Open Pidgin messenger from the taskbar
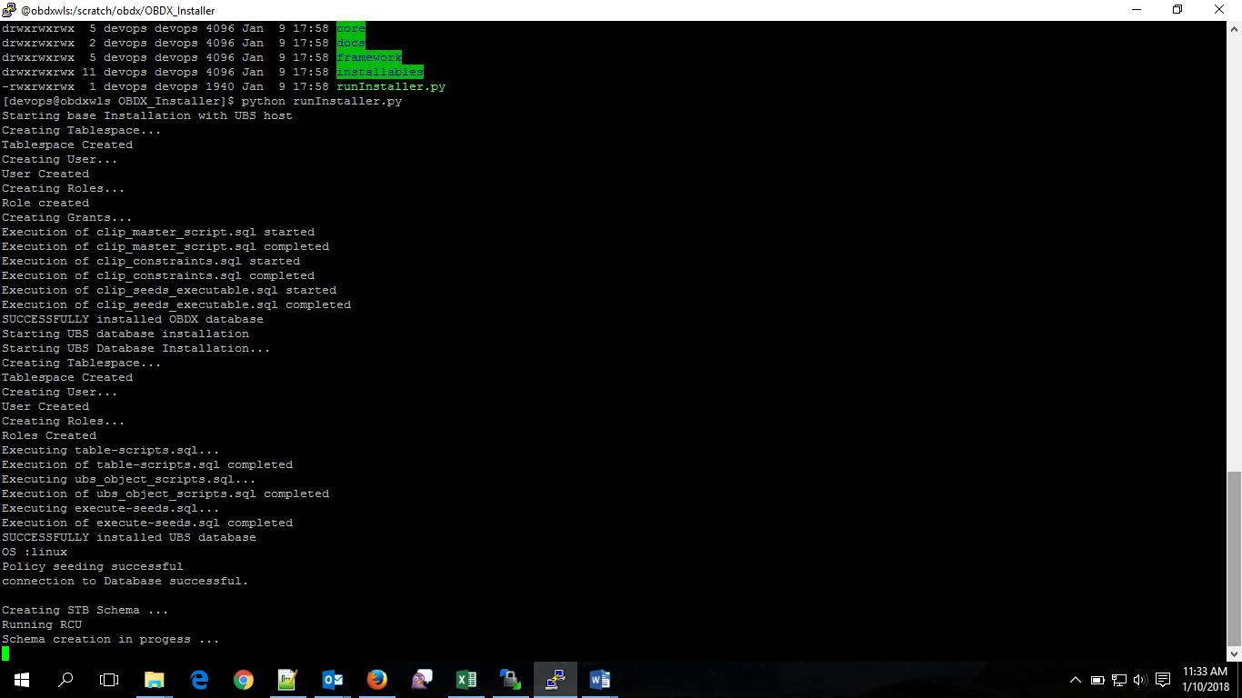 (421, 679)
